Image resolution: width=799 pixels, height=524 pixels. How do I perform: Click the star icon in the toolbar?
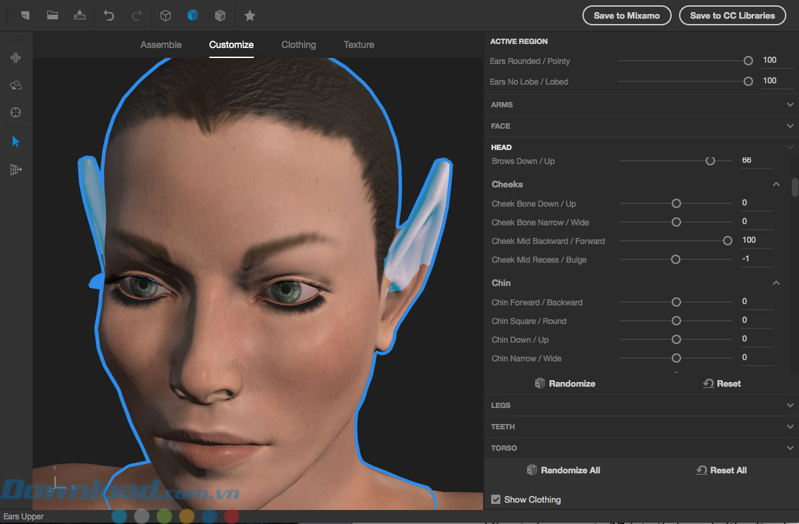(x=249, y=15)
